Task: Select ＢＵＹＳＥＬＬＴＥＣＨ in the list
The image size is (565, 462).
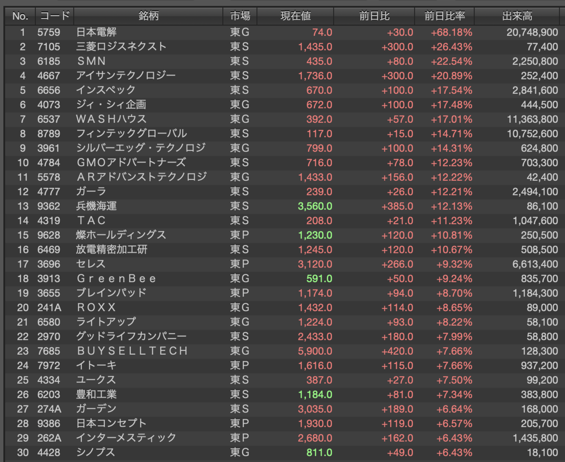Action: click(x=132, y=350)
